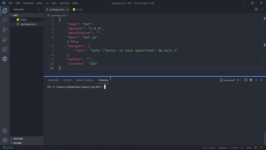The width and height of the screenshot is (266, 150).
Task: Collapse the BOT folder section
Action: click(x=27, y=15)
